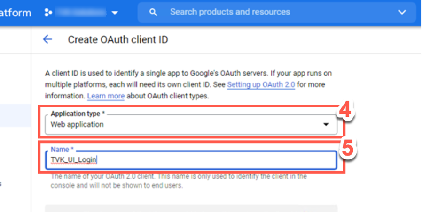Open the Application type dropdown arrow
The width and height of the screenshot is (423, 212).
click(x=325, y=125)
